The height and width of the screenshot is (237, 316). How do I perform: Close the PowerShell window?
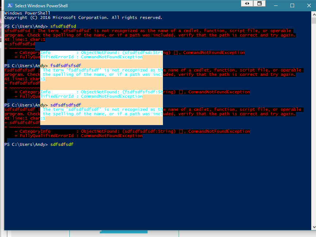308,5
